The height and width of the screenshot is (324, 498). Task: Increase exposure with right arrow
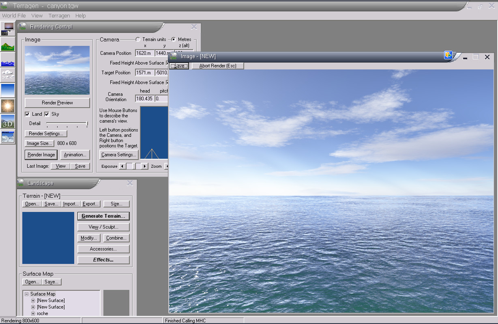tap(145, 166)
